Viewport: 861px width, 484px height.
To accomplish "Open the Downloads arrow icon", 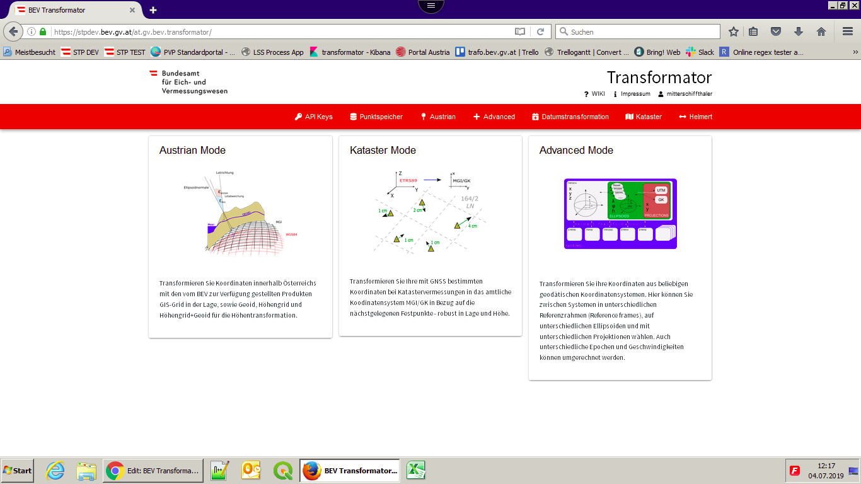I will coord(799,32).
